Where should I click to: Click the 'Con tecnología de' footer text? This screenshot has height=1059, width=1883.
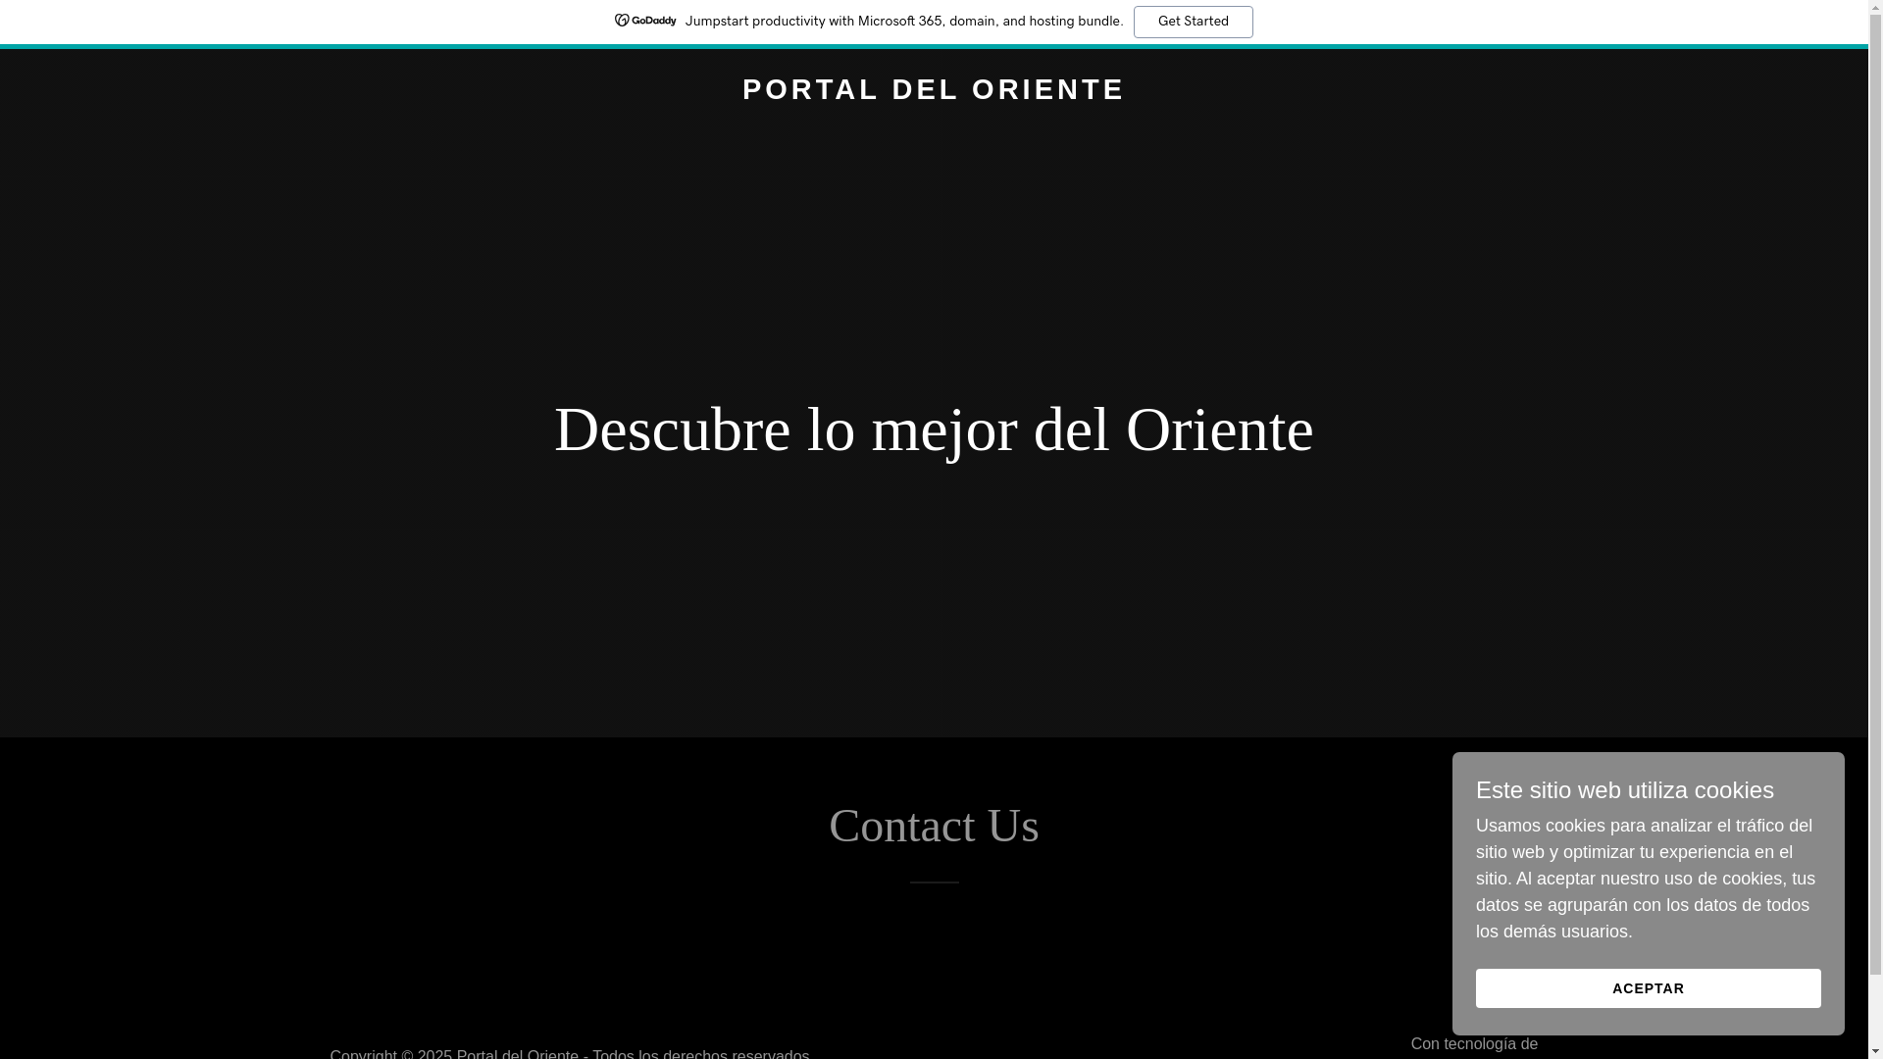[x=1473, y=1044]
